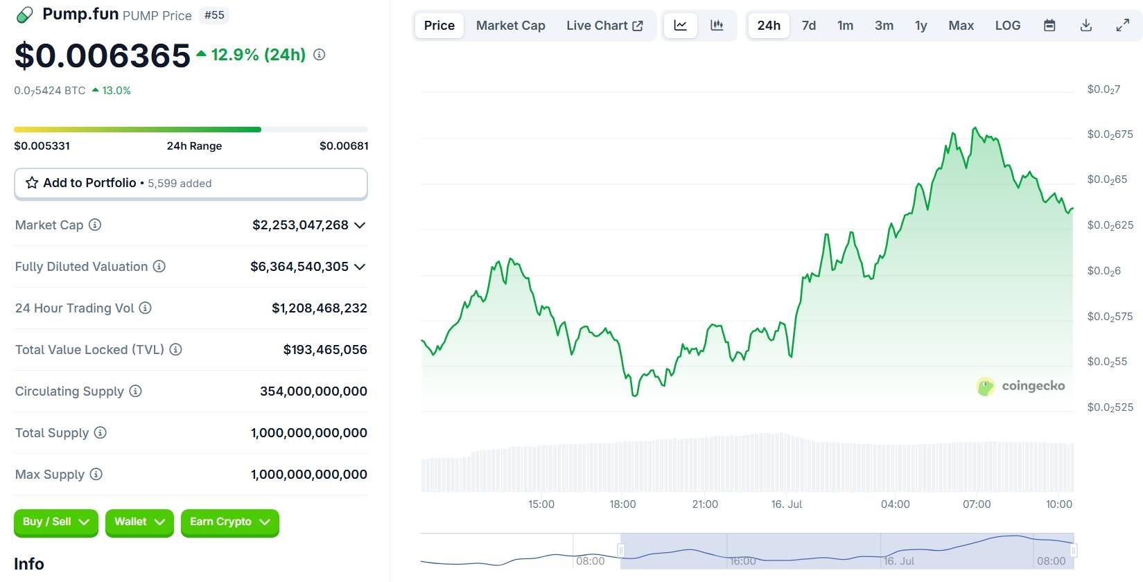Image resolution: width=1143 pixels, height=582 pixels.
Task: Open the calendar date range picker
Action: point(1049,26)
